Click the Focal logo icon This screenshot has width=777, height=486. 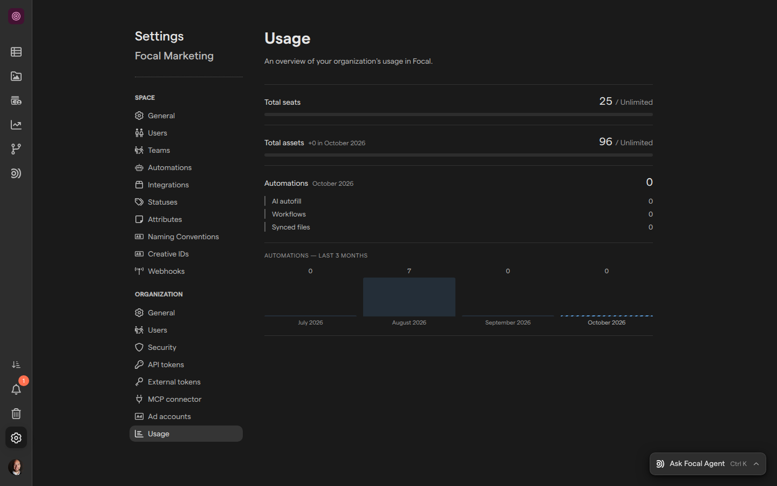coord(16,16)
